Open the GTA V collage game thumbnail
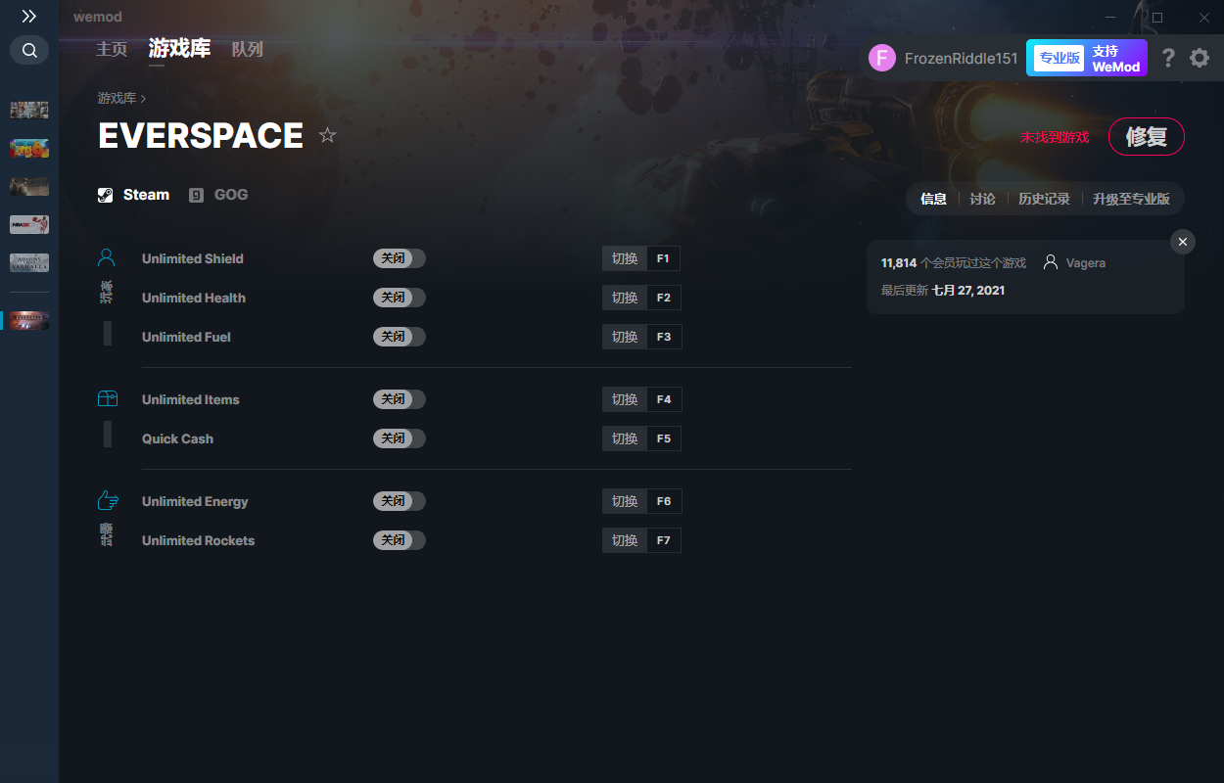The width and height of the screenshot is (1224, 783). click(x=29, y=110)
